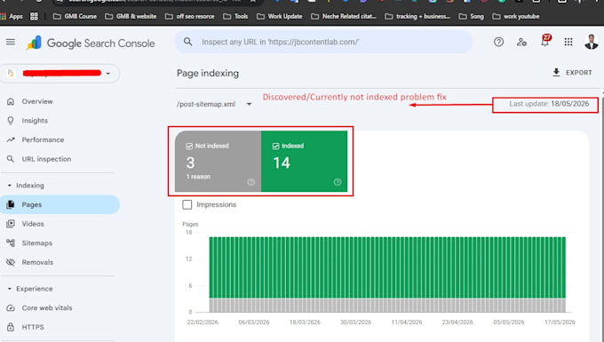Click the Performance trend icon
Image resolution: width=604 pixels, height=342 pixels.
(11, 139)
